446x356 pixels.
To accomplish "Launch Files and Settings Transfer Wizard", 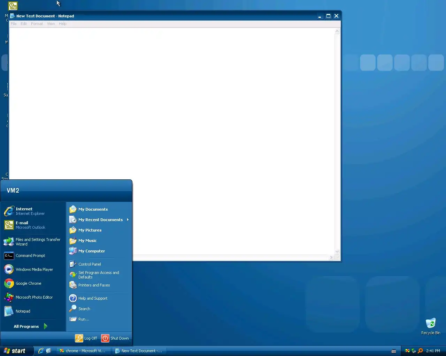I will pos(33,242).
